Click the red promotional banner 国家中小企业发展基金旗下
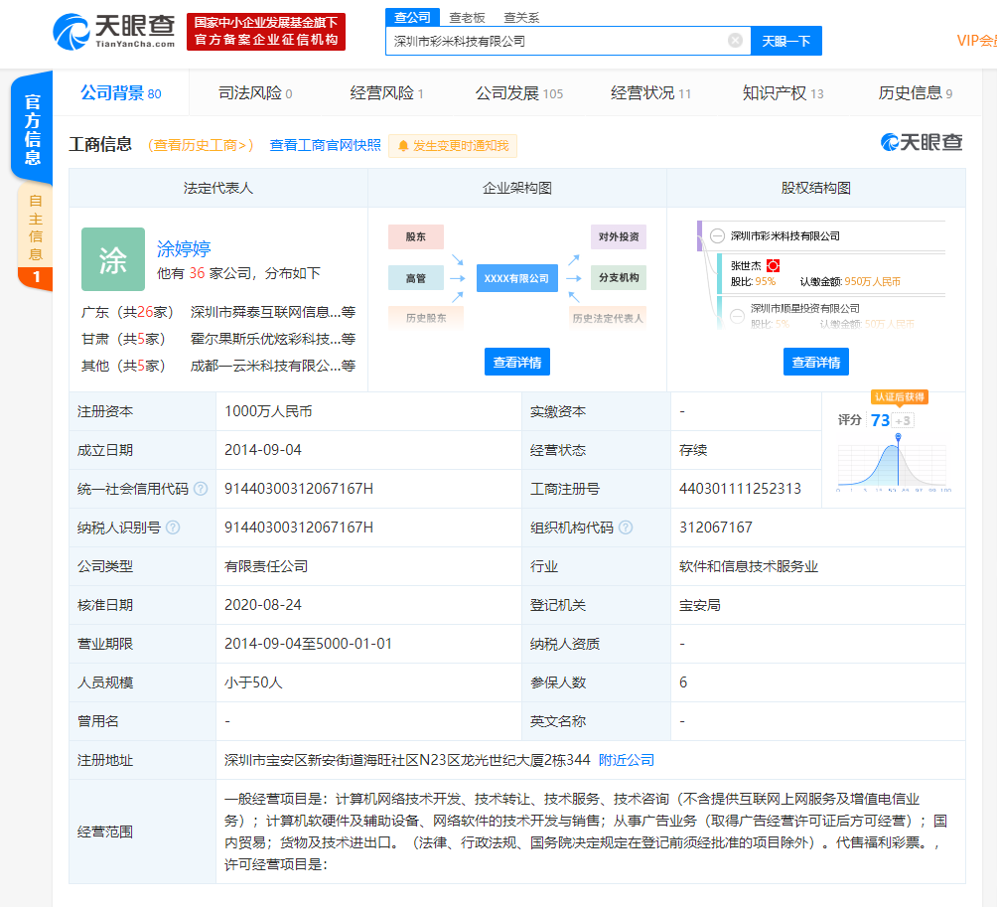Screen dimensions: 997x907 tap(266, 31)
